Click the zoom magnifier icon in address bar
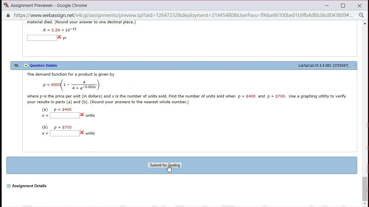This screenshot has width=369, height=207. [x=361, y=15]
